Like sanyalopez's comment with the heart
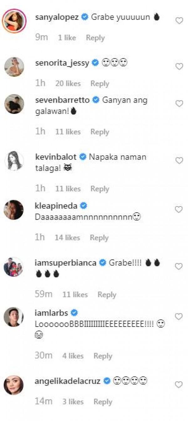 (179, 21)
